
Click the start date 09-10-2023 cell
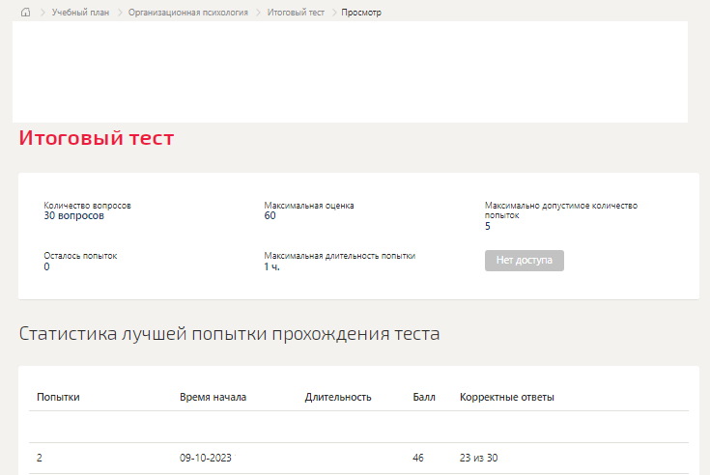point(206,458)
